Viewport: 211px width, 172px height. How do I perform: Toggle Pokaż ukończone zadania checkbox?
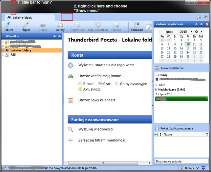tap(157, 128)
